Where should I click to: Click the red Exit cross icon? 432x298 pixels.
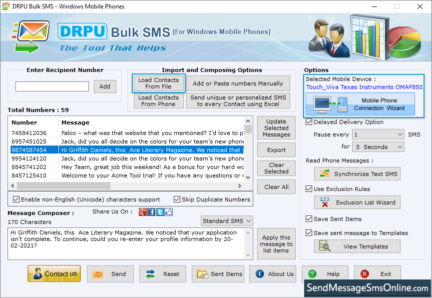point(365,274)
